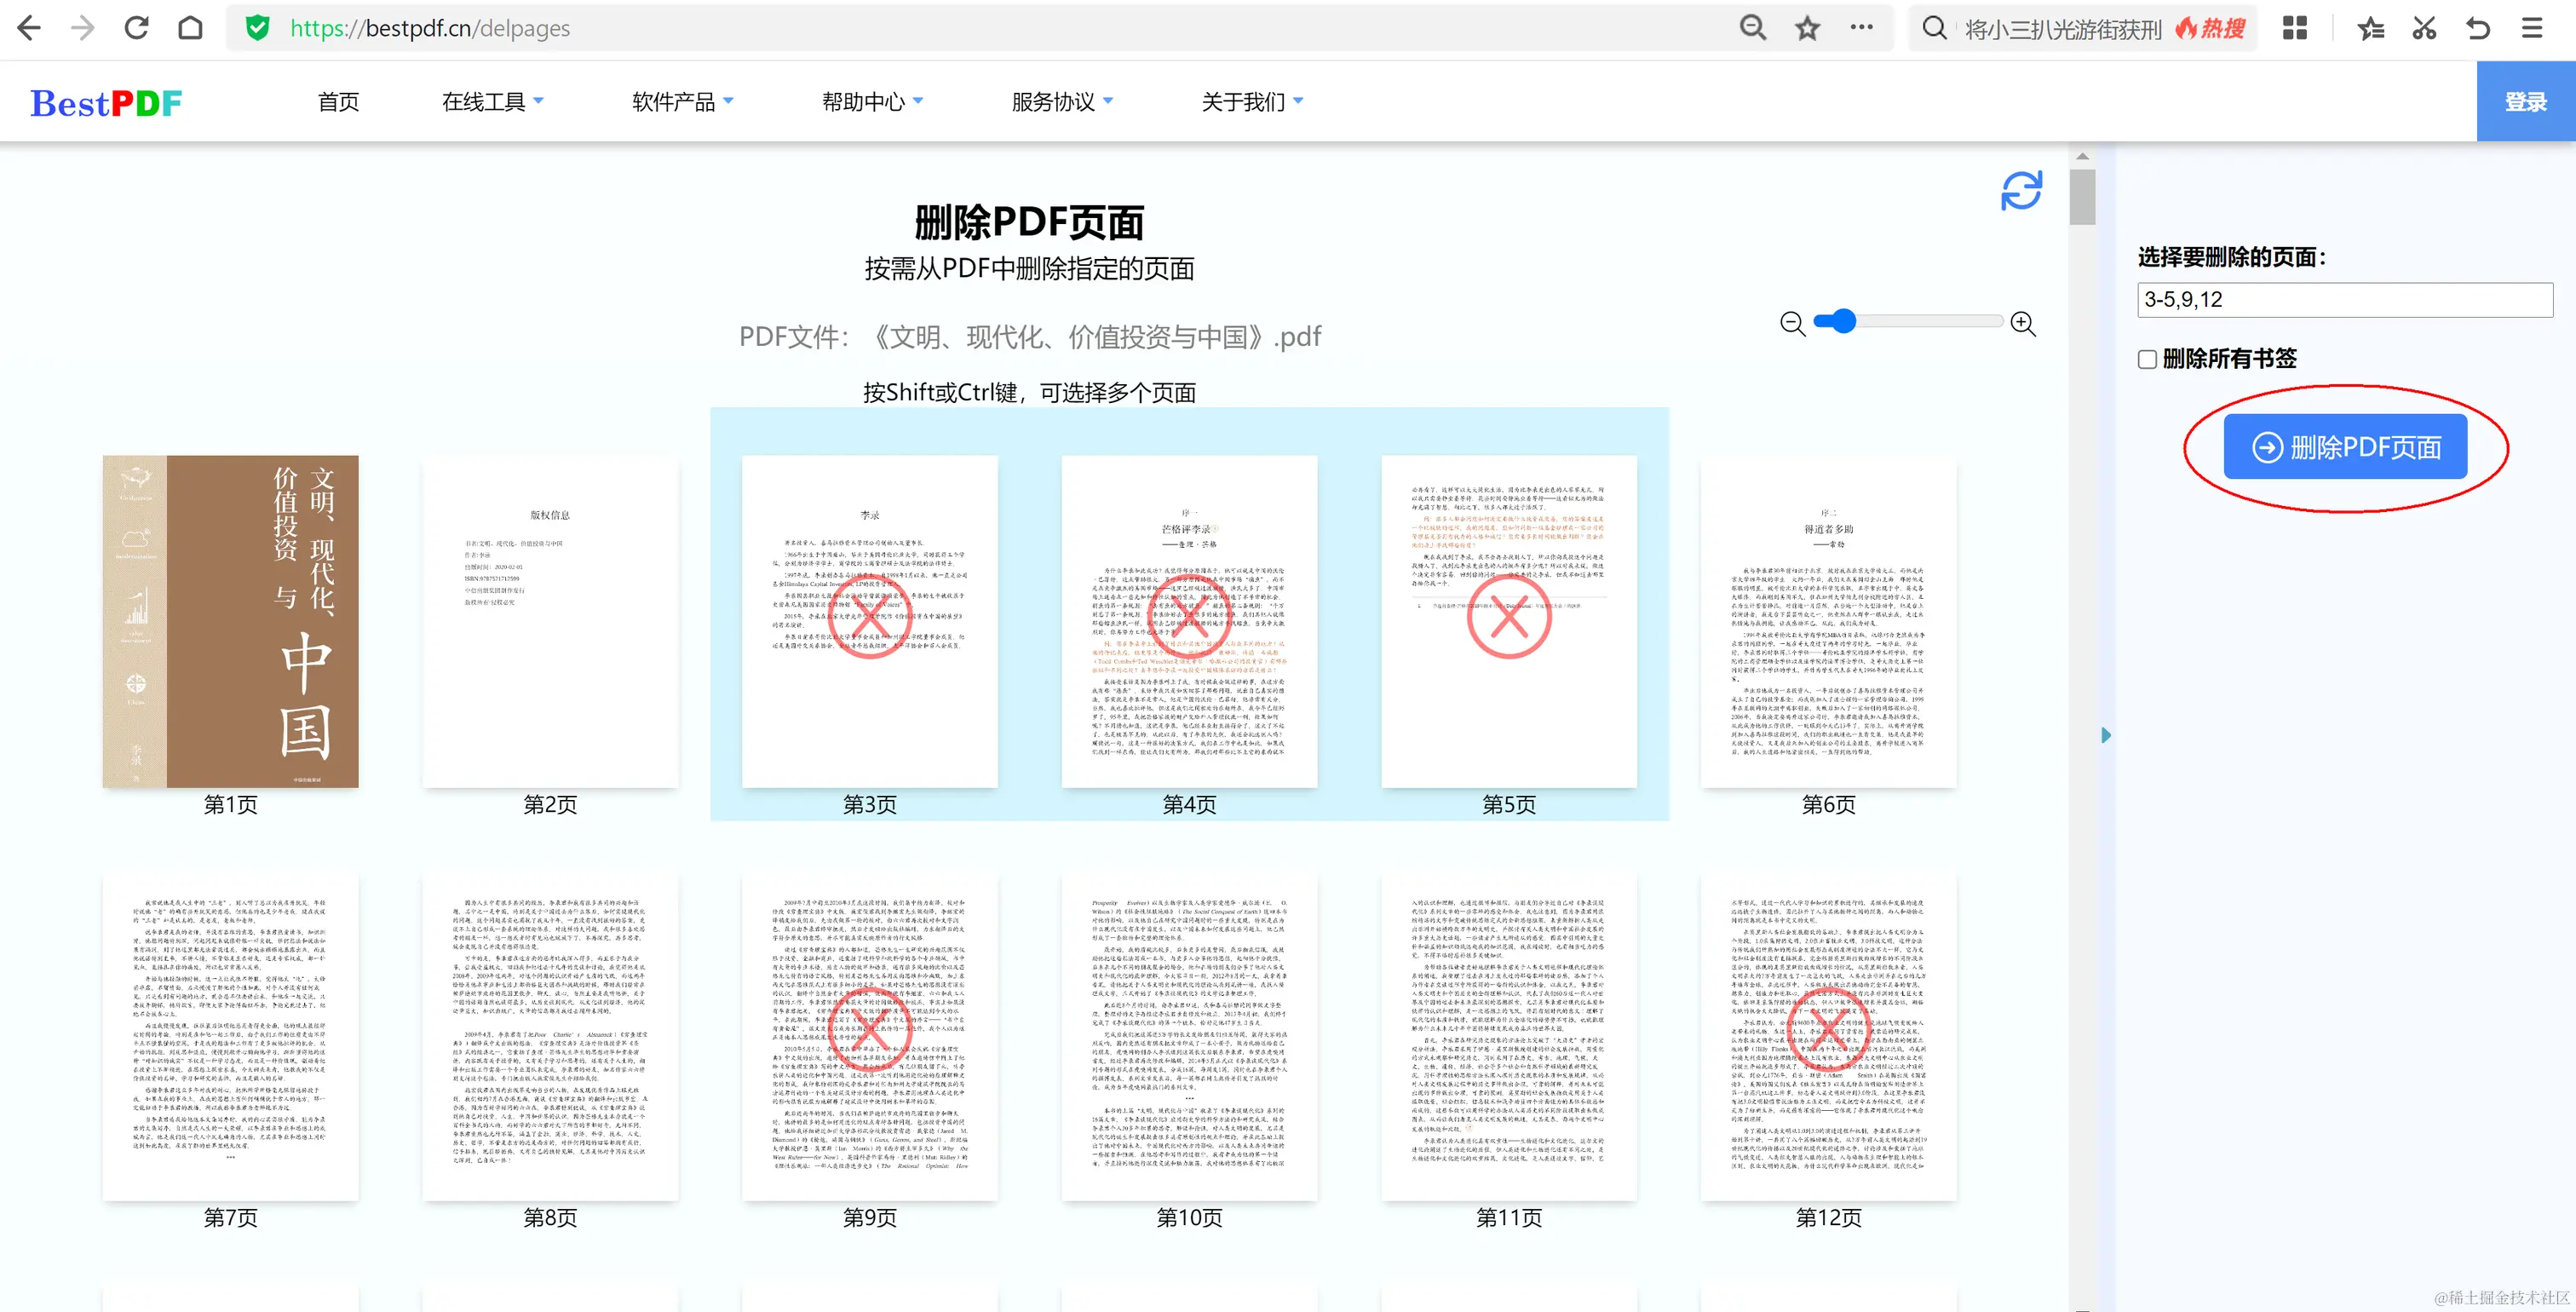This screenshot has height=1312, width=2576.
Task: Click the browser screenshot scissors icon
Action: (x=2424, y=28)
